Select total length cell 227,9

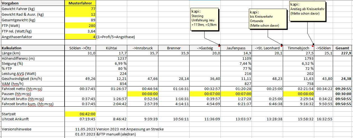click(x=343, y=53)
